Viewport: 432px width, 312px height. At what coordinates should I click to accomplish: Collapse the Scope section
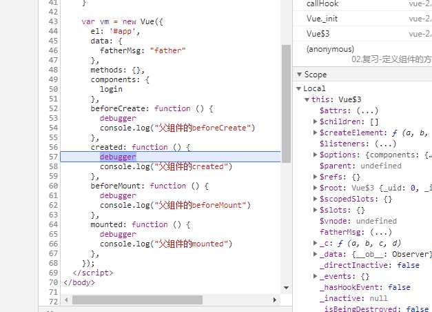click(x=299, y=75)
